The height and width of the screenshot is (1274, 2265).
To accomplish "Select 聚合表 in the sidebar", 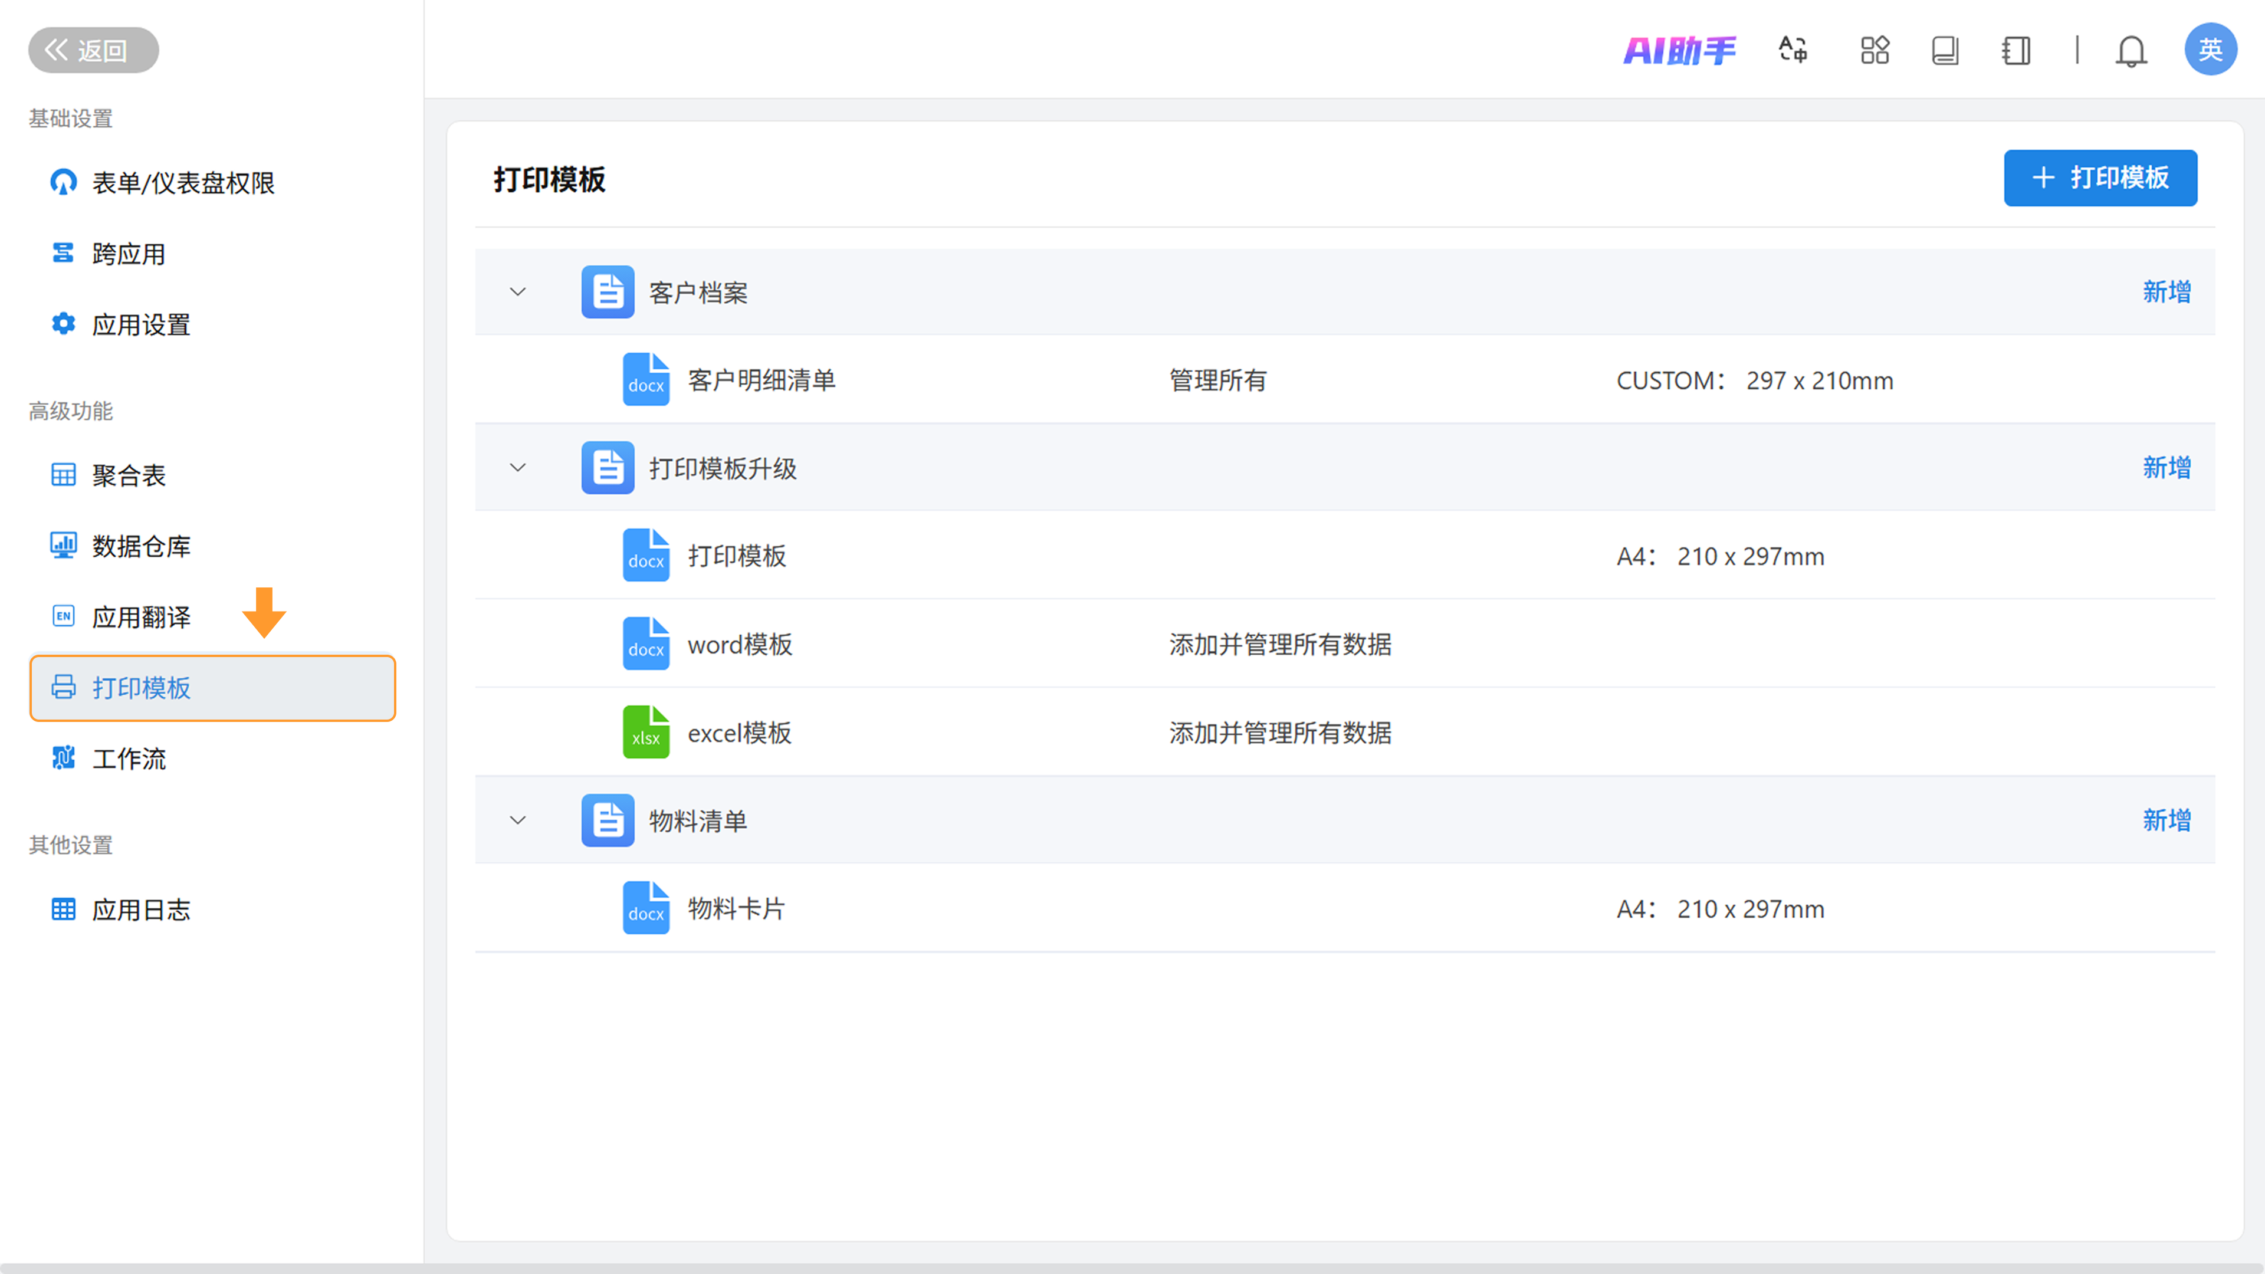I will click(x=129, y=475).
